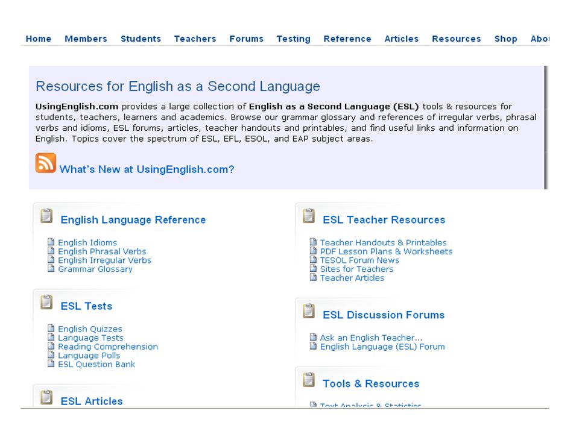Click the orange RSS feed icon
This screenshot has width=579, height=434.
click(46, 163)
